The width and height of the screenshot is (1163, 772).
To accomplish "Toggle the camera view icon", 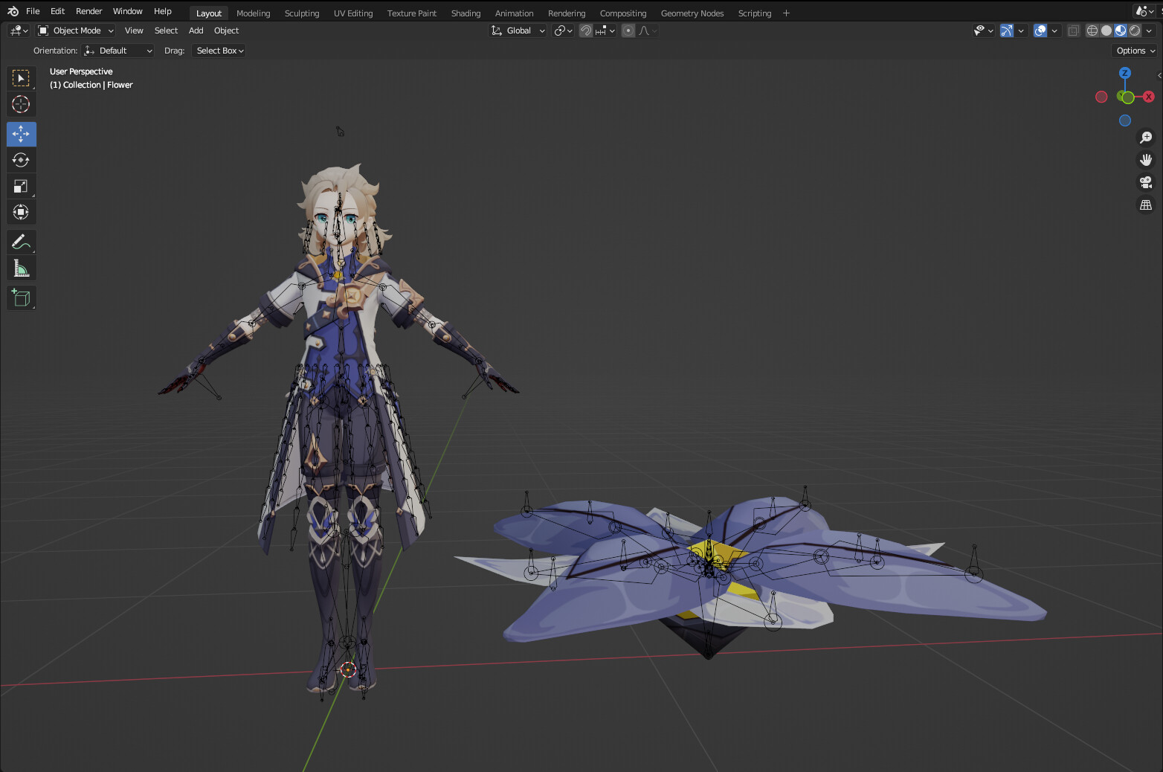I will [1146, 182].
